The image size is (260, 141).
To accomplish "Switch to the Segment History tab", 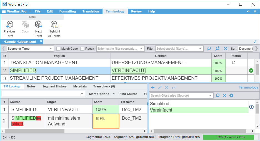I will (x=54, y=86).
